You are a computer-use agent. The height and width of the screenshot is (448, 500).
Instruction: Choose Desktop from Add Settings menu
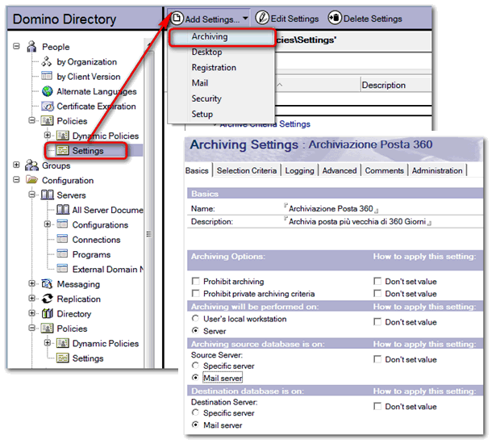tap(221, 52)
